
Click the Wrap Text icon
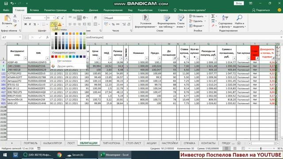pos(96,18)
